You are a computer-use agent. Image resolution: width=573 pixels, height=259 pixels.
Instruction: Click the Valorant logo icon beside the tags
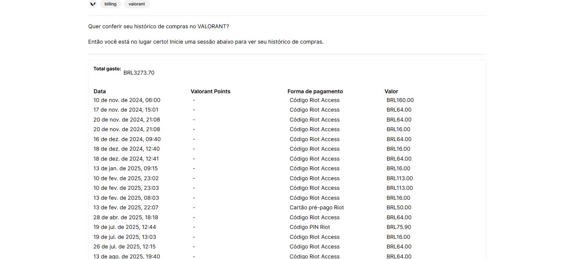tap(93, 4)
